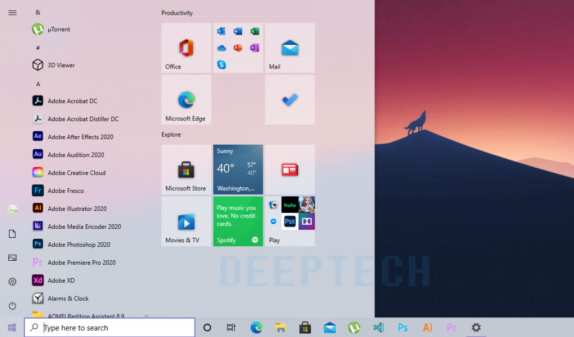Open the Washington weather tile

pyautogui.click(x=238, y=169)
